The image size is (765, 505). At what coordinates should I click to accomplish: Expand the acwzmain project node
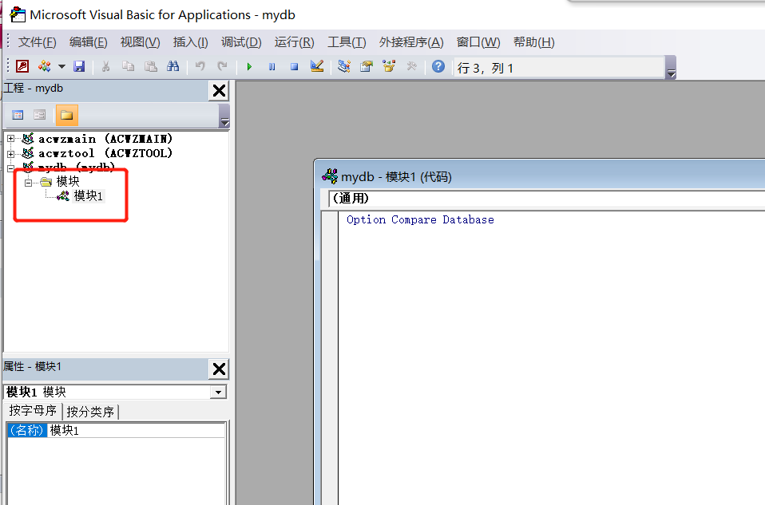coord(10,139)
